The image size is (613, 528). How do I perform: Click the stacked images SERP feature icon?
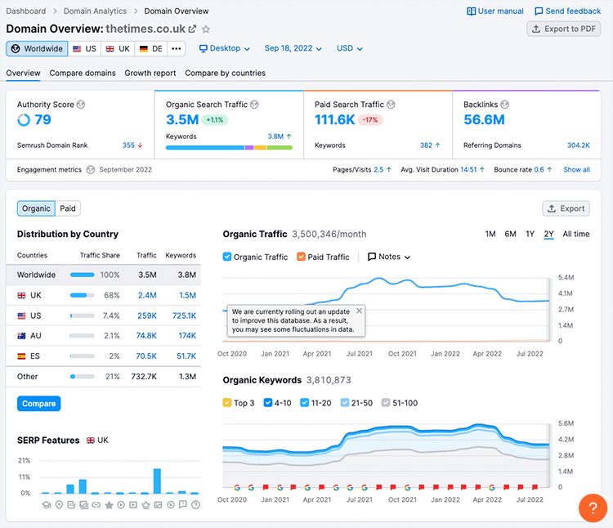coord(83,505)
